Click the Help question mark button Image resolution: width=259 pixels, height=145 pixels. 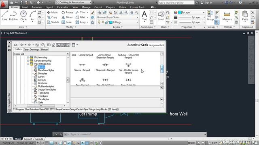click(x=240, y=2)
